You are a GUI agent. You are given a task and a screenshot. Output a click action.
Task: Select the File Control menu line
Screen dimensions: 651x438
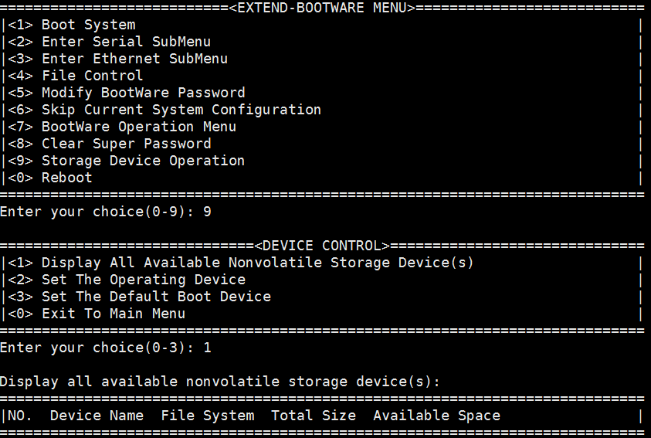click(92, 76)
